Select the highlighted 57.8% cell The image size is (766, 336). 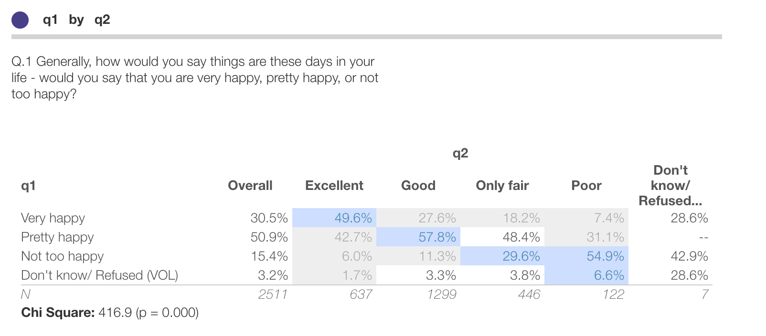pos(437,237)
